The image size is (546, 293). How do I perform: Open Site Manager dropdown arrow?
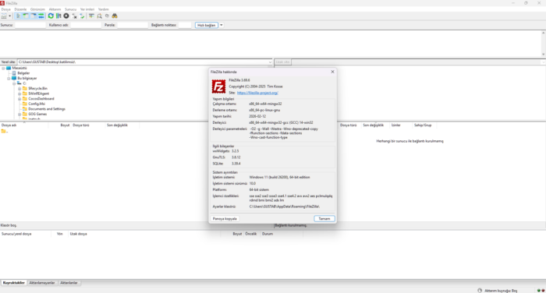click(9, 16)
